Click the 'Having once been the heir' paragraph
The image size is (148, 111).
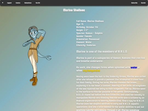111,93
